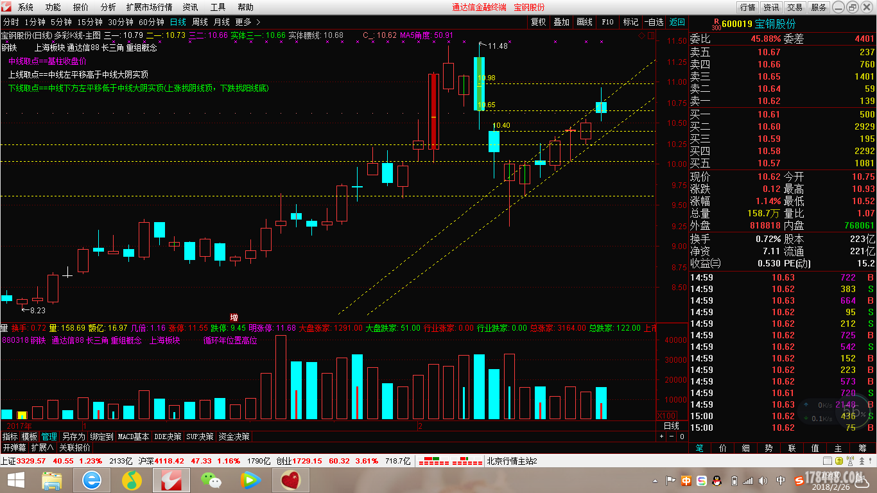Click the − zoom-out chart button
The height and width of the screenshot is (493, 877).
(x=672, y=437)
